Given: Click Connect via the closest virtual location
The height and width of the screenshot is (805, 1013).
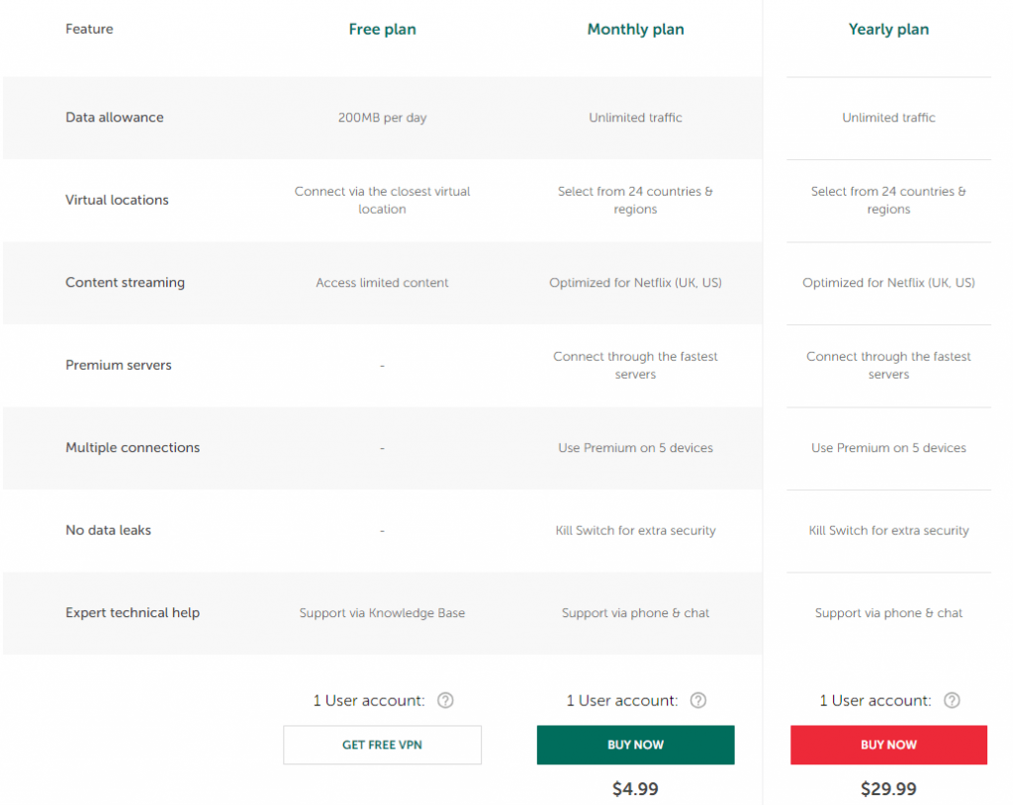Looking at the screenshot, I should (383, 201).
